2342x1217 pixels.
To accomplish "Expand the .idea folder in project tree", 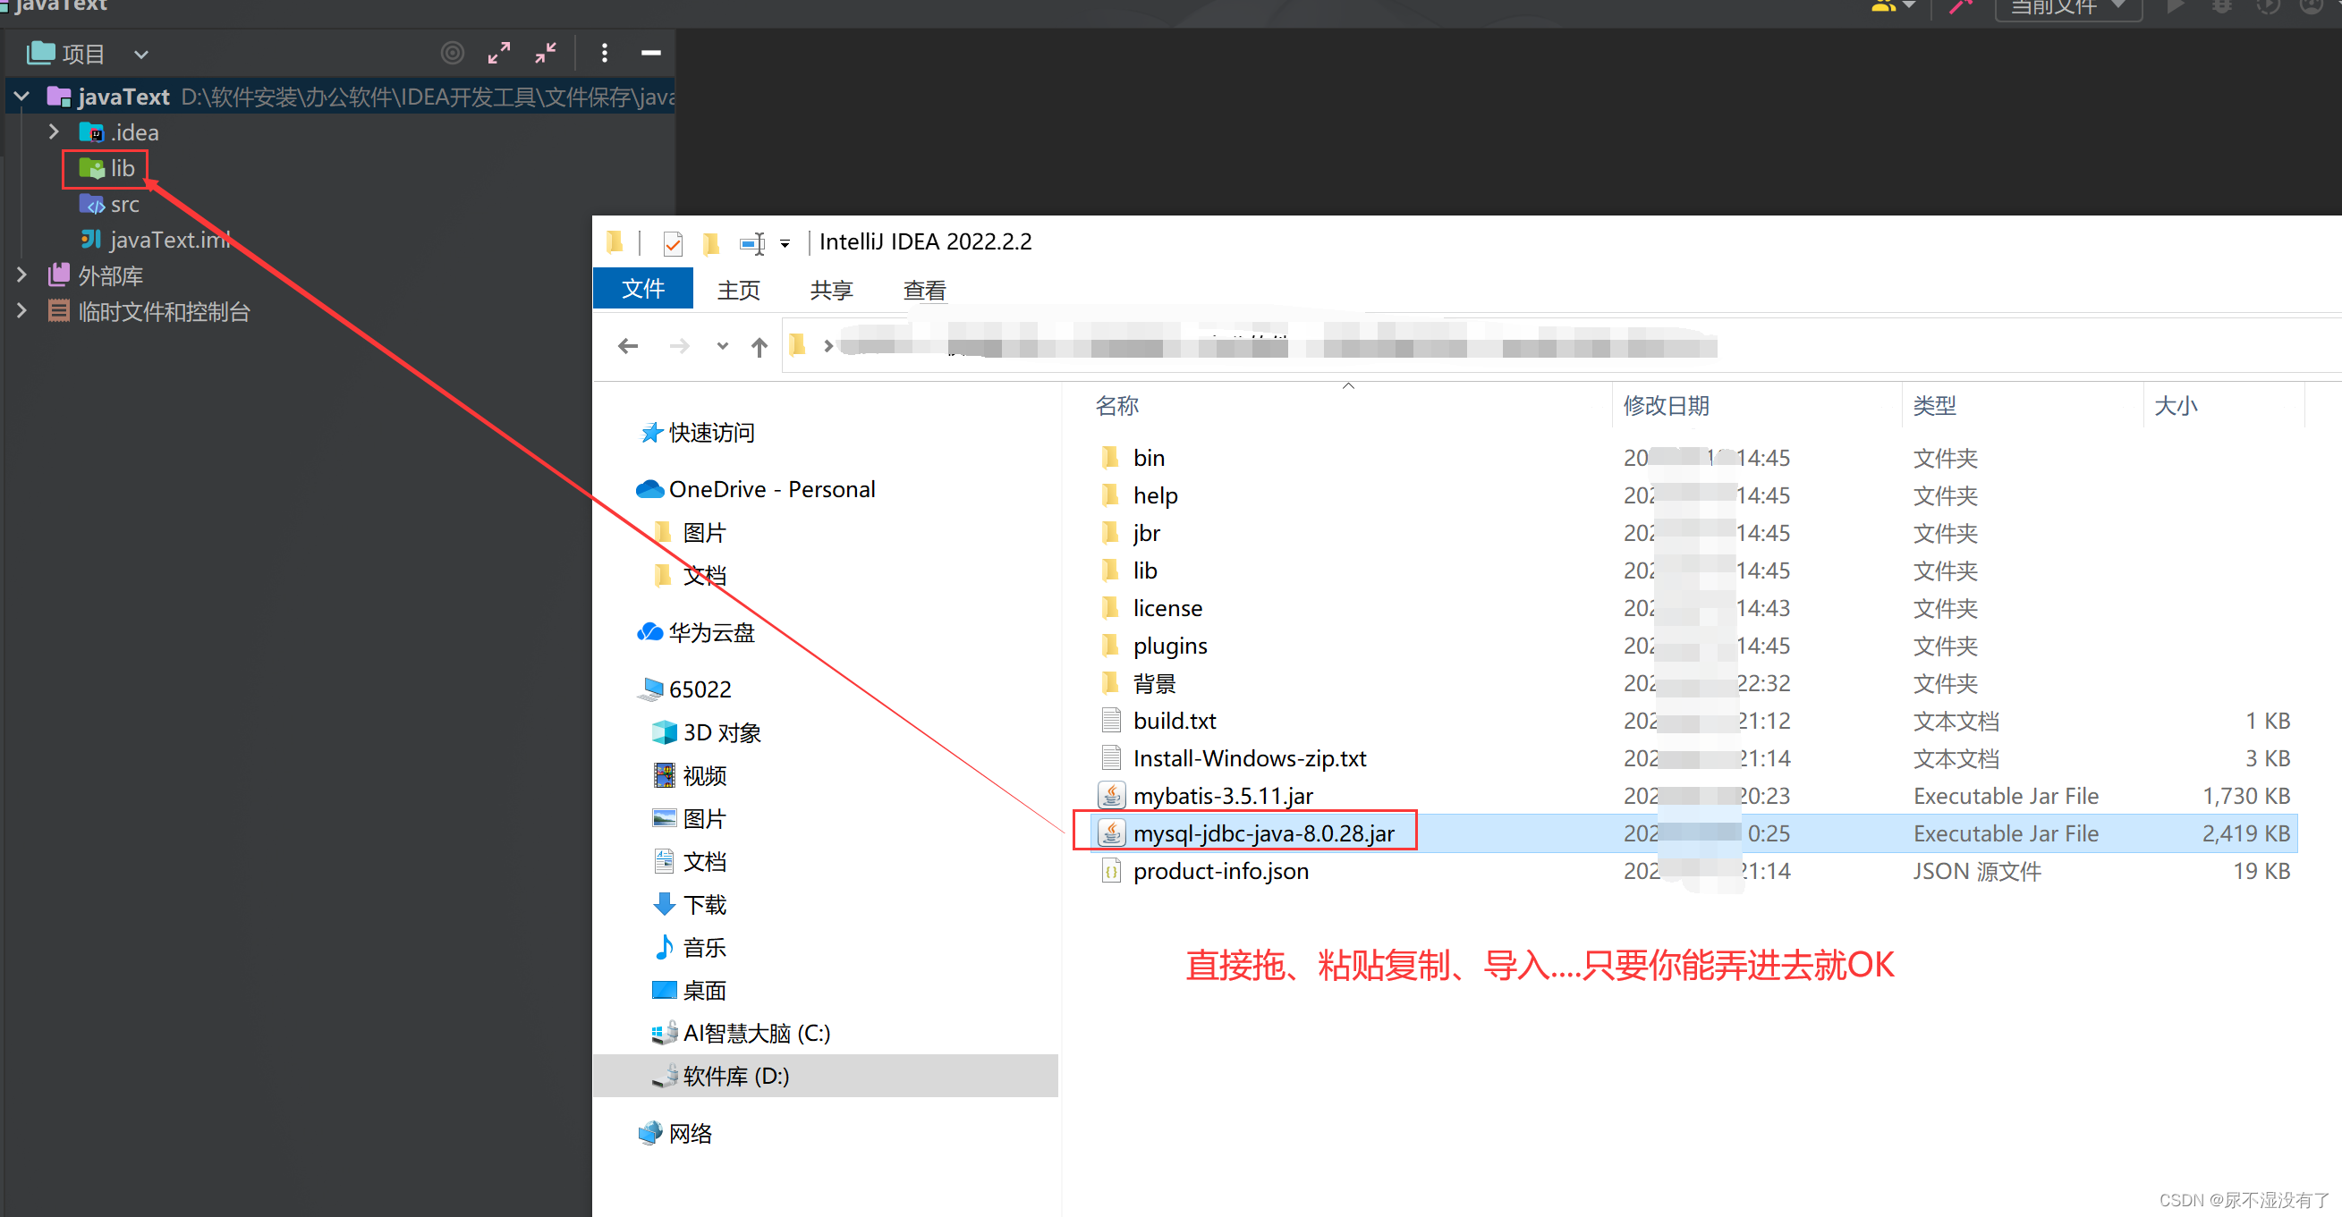I will pos(54,131).
